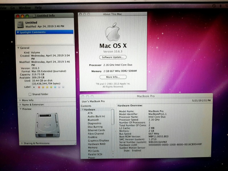Click User's MacBook Pro header text
The image size is (228, 171).
point(93,101)
